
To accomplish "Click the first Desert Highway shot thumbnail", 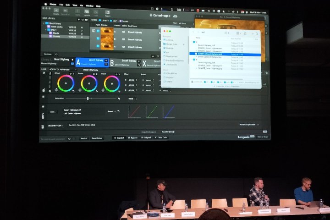I will click(x=107, y=32).
